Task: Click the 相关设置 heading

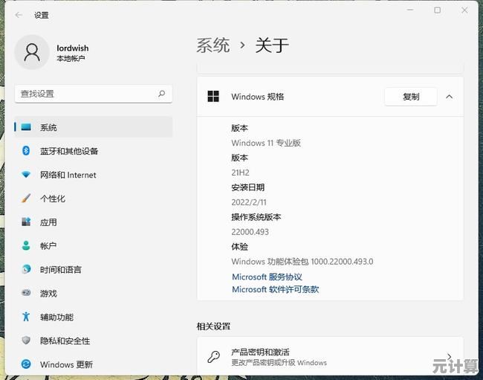Action: point(213,326)
